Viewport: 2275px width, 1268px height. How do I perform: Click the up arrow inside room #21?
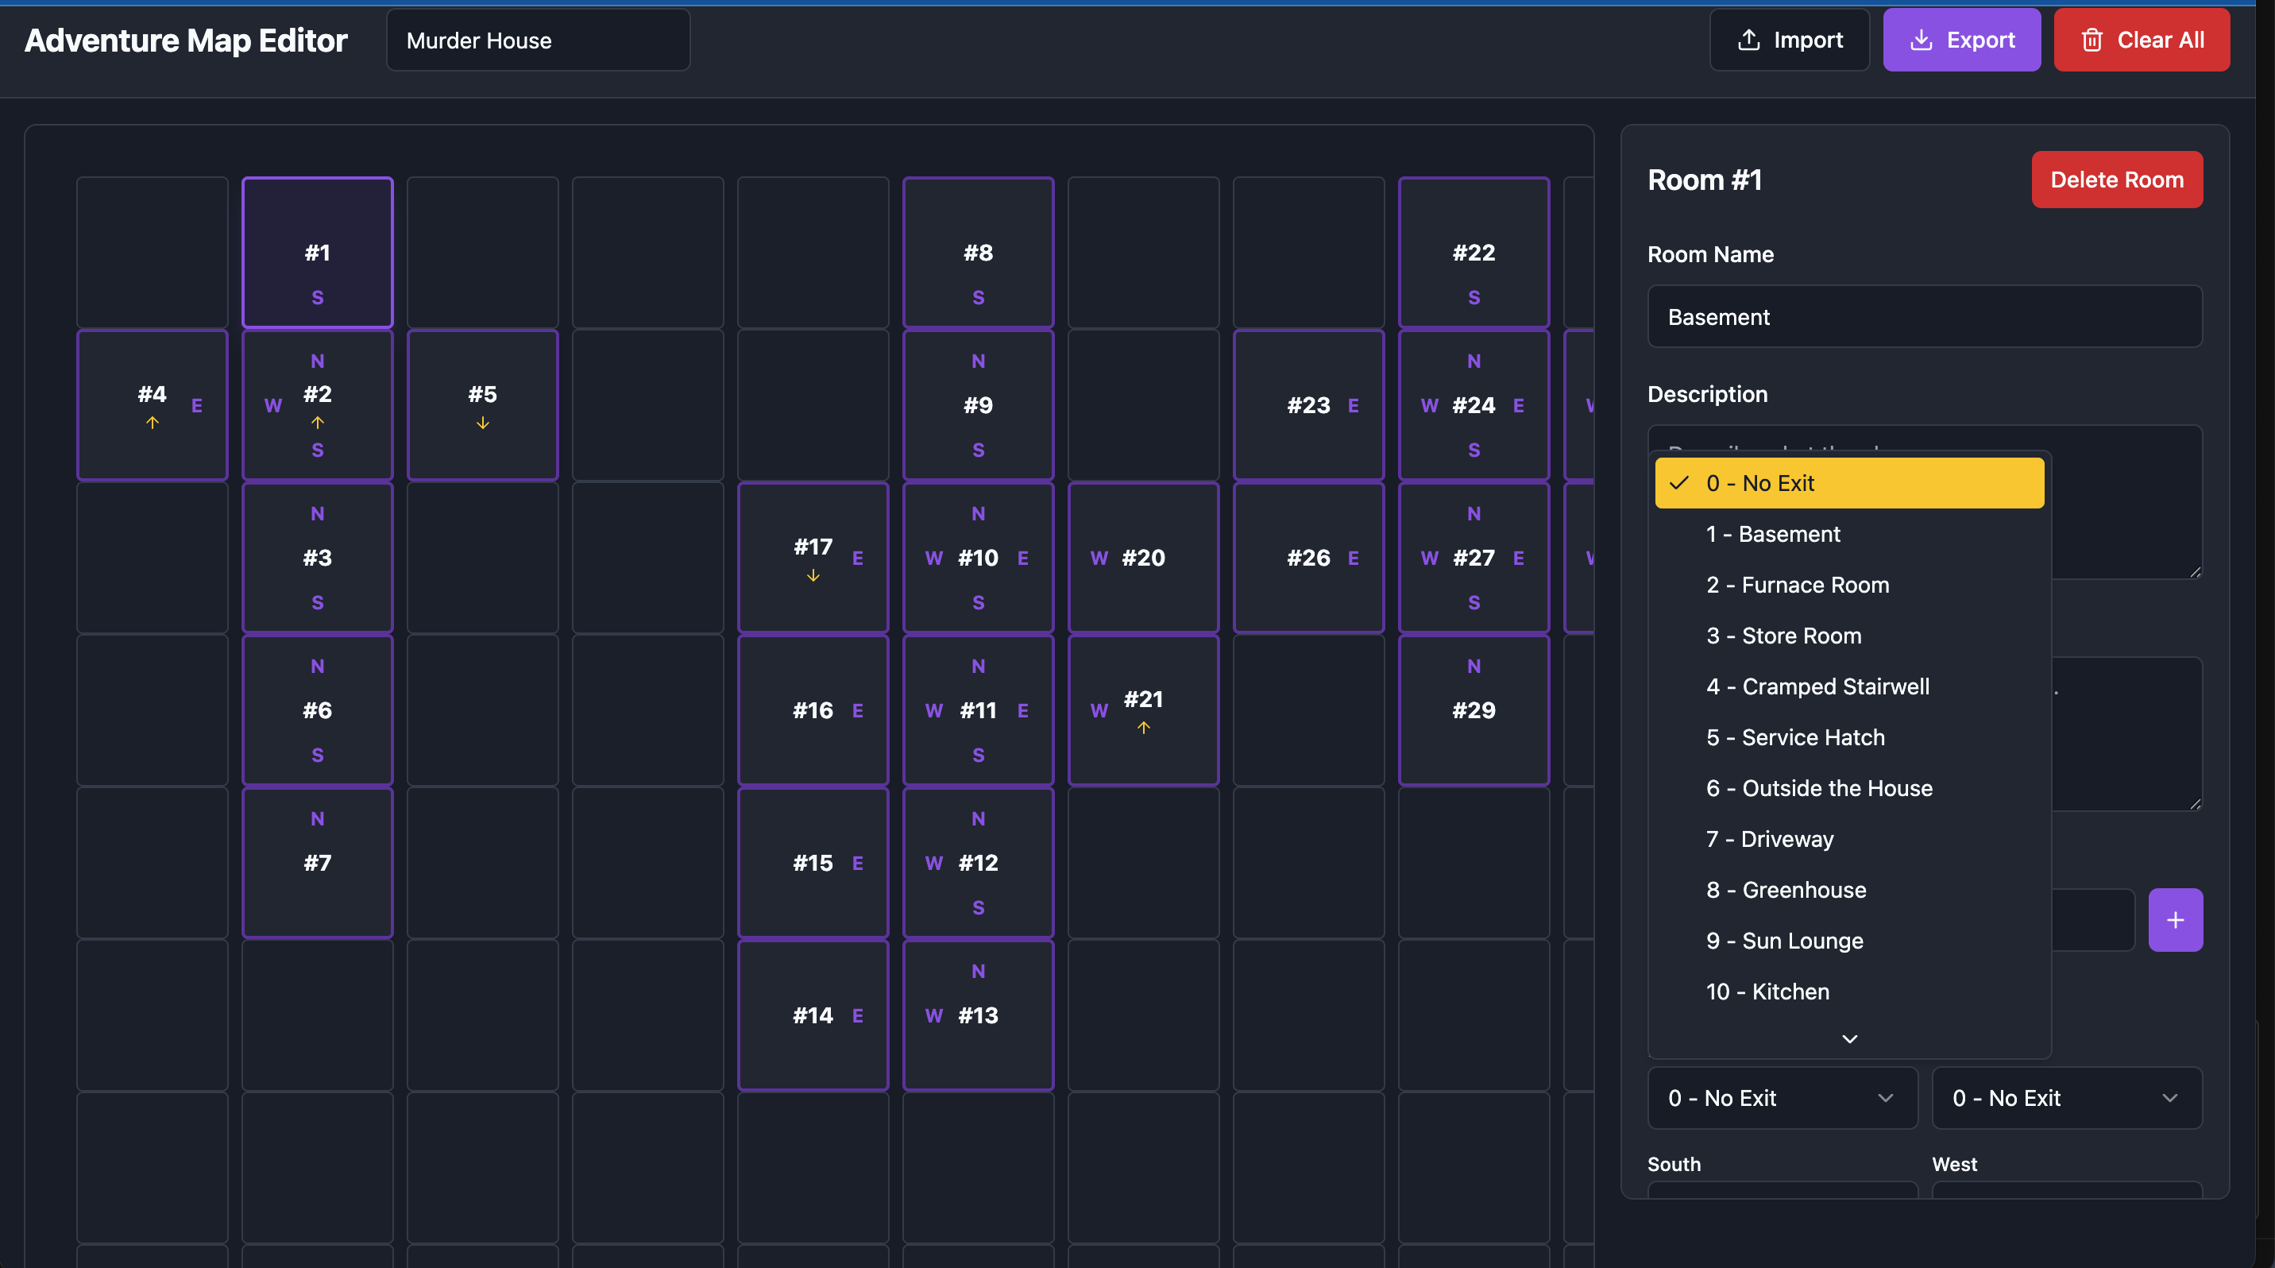[x=1144, y=729]
